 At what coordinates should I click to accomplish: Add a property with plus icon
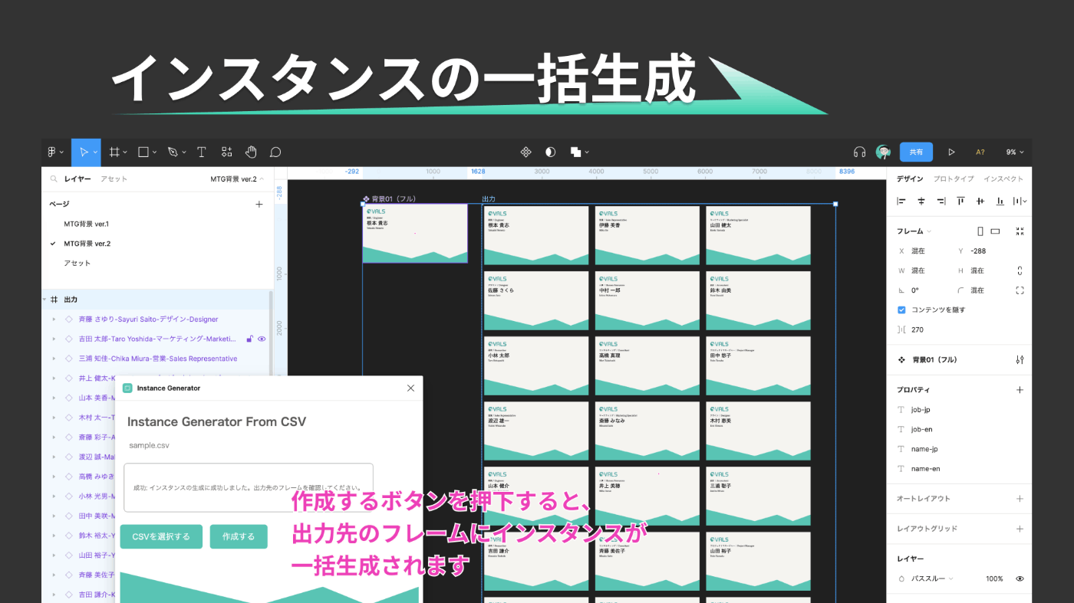click(1020, 390)
